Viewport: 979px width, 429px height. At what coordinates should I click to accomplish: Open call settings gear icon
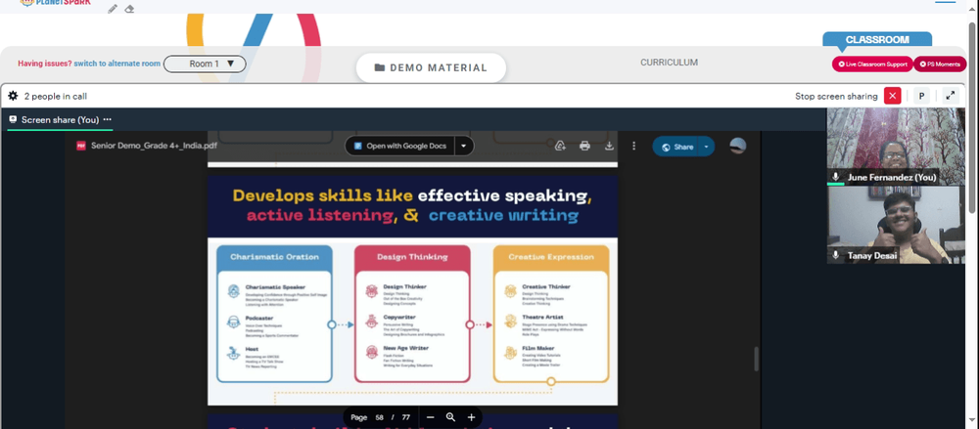[13, 96]
